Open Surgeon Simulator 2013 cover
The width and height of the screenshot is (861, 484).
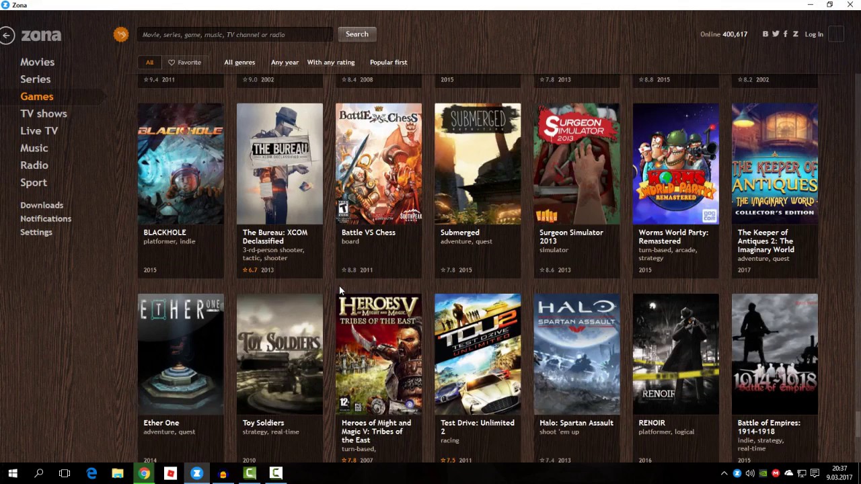[576, 163]
